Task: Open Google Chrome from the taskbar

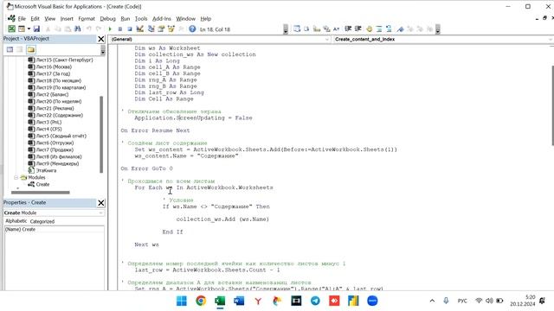Action: pos(201,301)
